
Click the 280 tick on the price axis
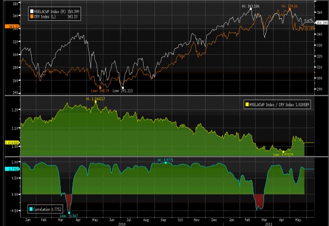pos(15,67)
